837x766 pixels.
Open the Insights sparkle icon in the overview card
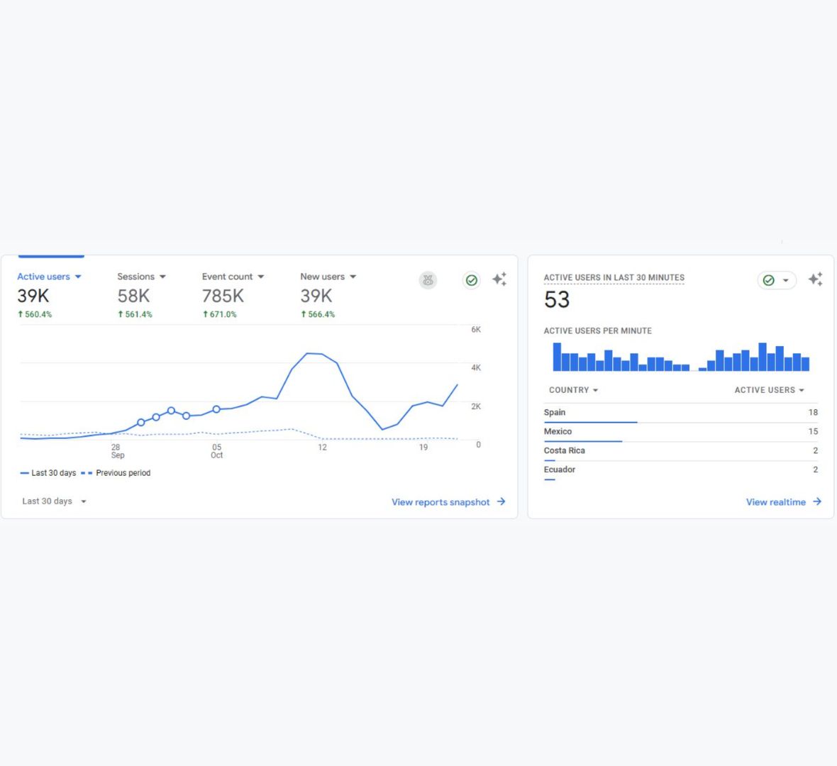tap(499, 279)
